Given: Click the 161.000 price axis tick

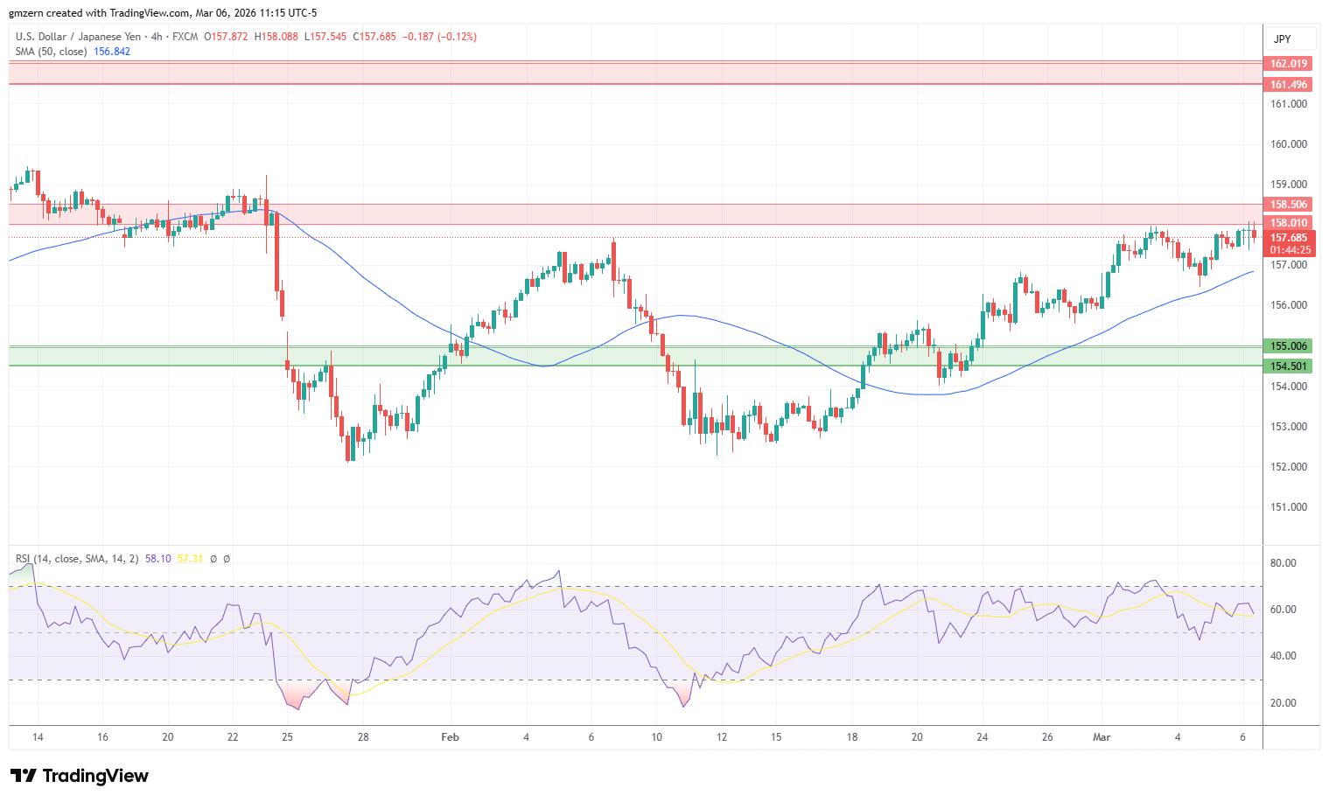Looking at the screenshot, I should (1289, 104).
